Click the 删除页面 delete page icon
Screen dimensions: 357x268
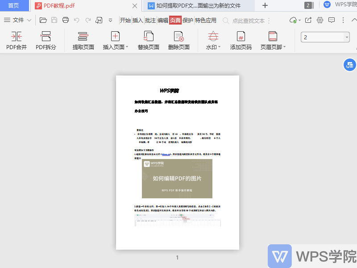tap(179, 37)
